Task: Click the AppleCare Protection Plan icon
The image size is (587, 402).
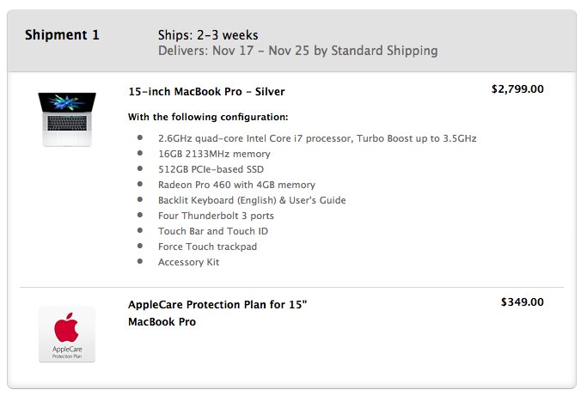Action: pos(67,334)
